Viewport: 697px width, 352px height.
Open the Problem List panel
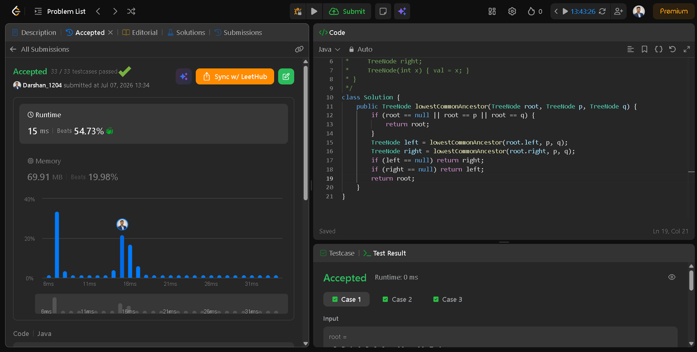(x=60, y=11)
